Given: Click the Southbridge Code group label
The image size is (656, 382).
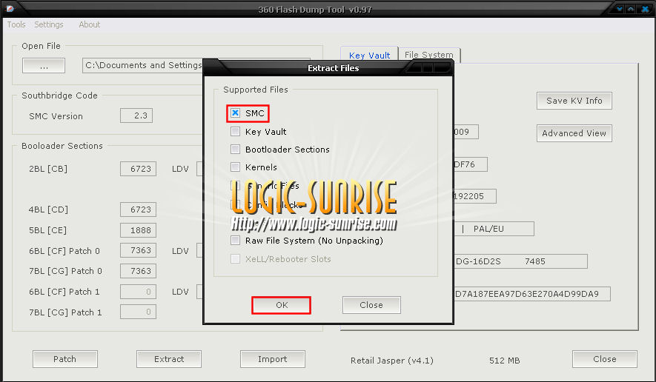Looking at the screenshot, I should pyautogui.click(x=59, y=95).
